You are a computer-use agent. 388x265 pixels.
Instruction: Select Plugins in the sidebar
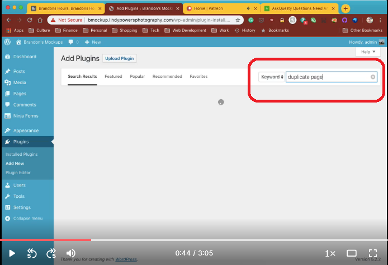pyautogui.click(x=27, y=142)
